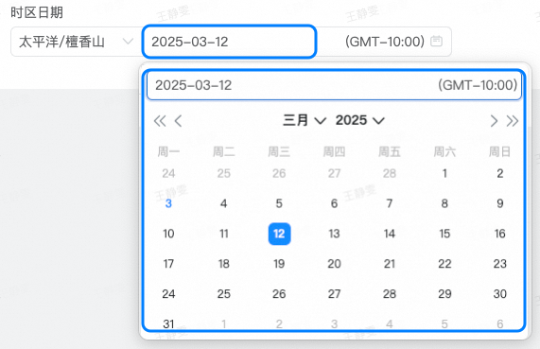Go to next month arrow
Viewport: 540px width, 349px height.
(494, 121)
